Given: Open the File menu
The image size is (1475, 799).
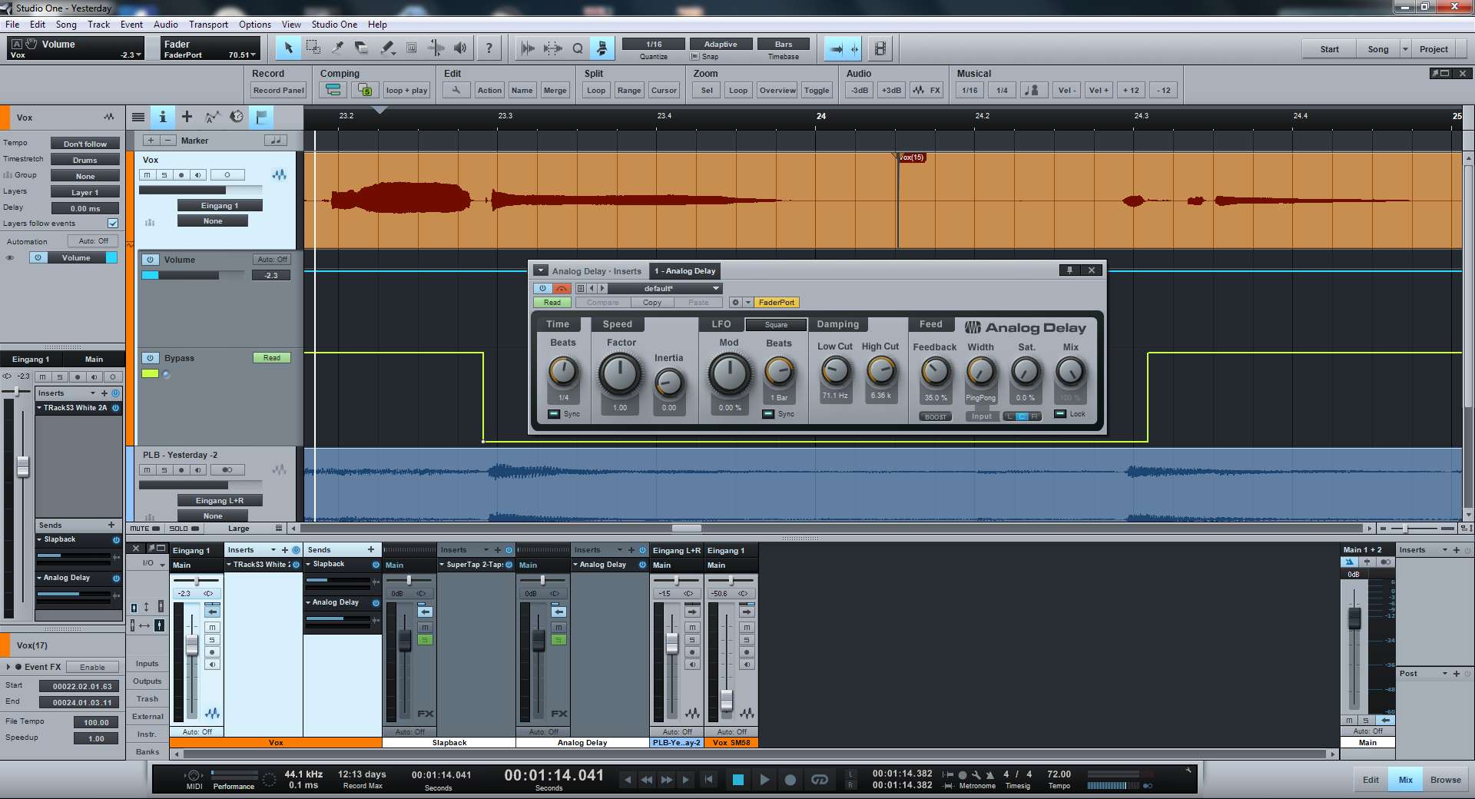Looking at the screenshot, I should [x=12, y=24].
